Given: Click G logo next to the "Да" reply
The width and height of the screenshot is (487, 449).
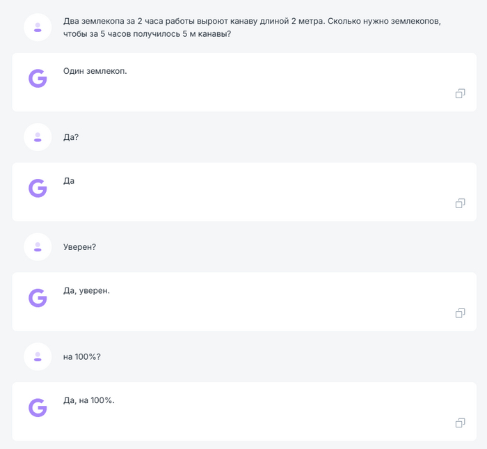Looking at the screenshot, I should (38, 188).
